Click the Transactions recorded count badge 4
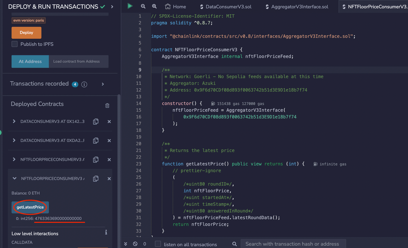 (75, 84)
